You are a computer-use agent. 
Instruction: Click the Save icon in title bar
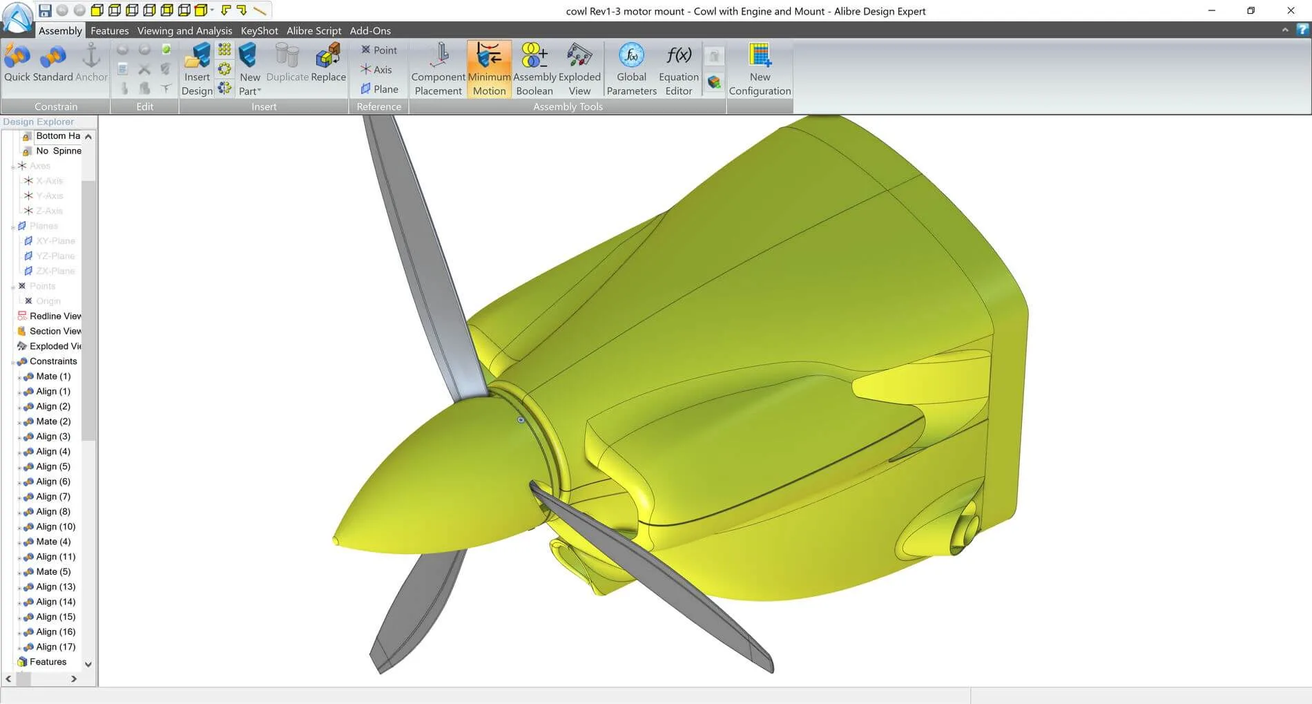45,10
